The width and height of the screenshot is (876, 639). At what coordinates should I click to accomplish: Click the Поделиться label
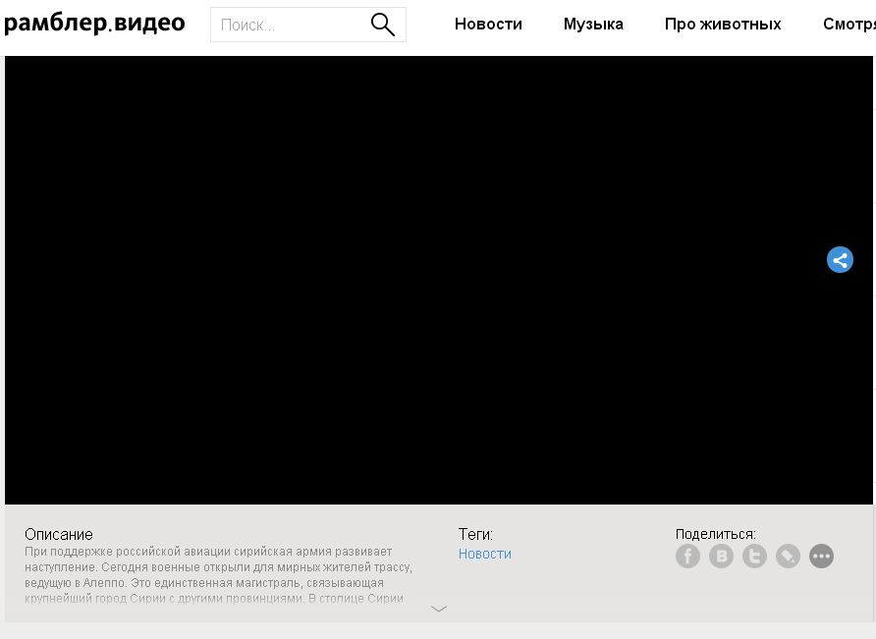715,534
